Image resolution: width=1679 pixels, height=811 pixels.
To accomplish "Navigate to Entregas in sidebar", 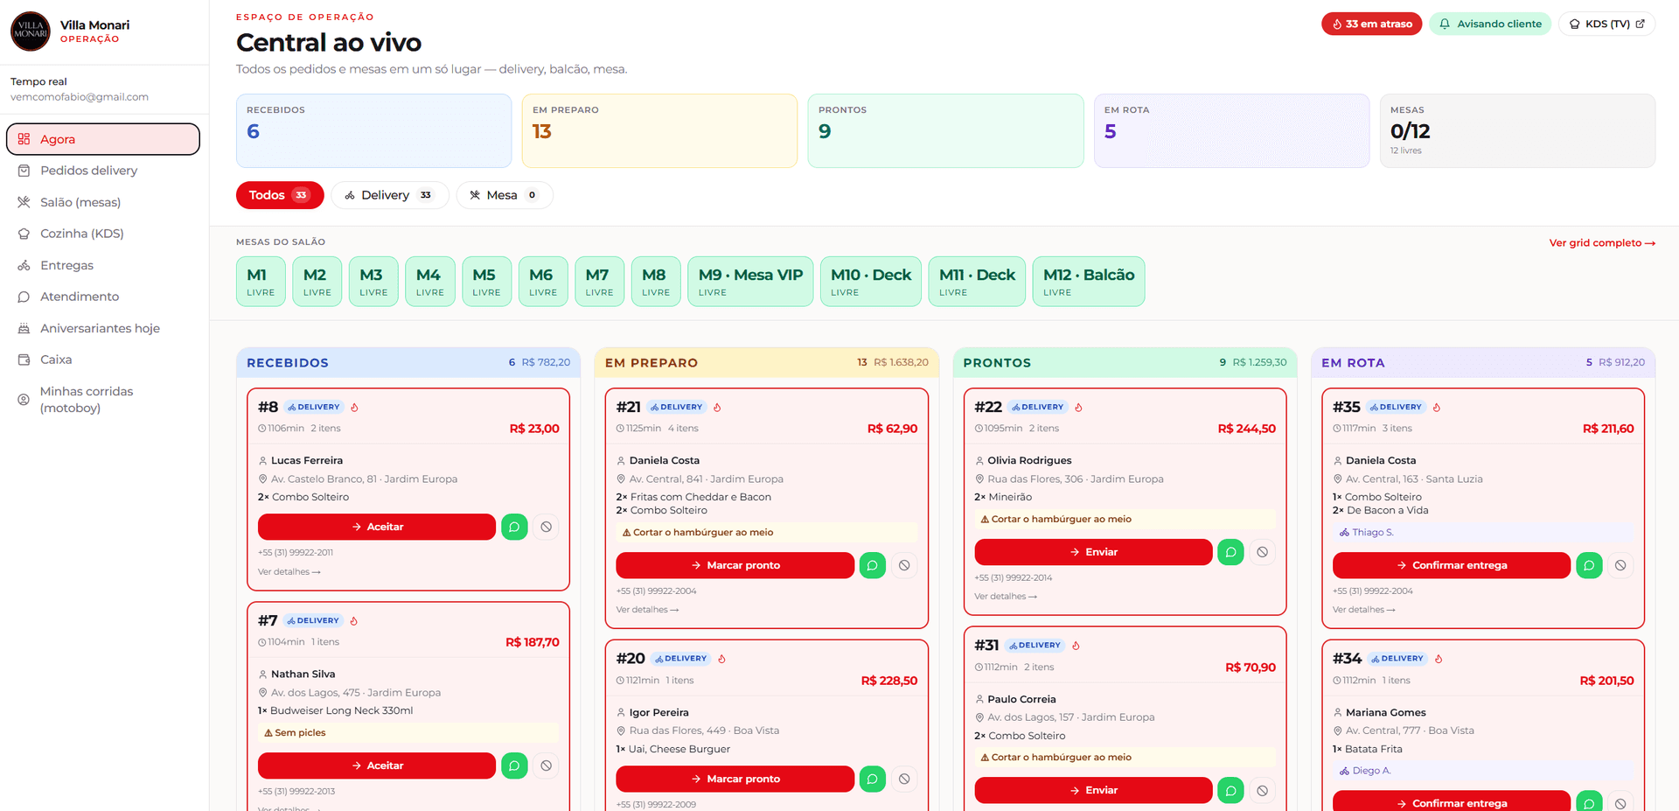I will [x=103, y=265].
